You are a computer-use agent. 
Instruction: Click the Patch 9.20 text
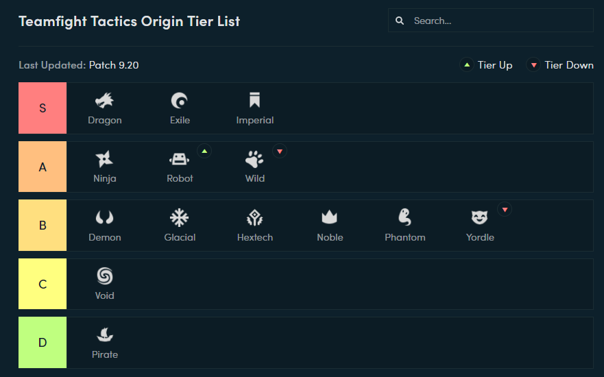(x=114, y=65)
